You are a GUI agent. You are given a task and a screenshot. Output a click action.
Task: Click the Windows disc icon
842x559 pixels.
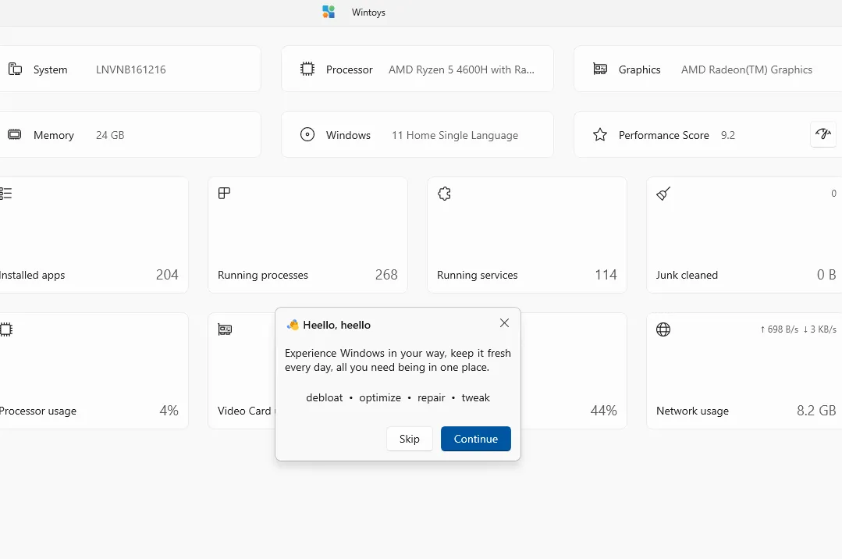307,135
